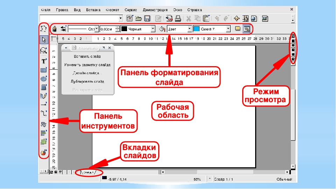Toggle the pressed icon beside Shadow

pyautogui.click(x=247, y=29)
